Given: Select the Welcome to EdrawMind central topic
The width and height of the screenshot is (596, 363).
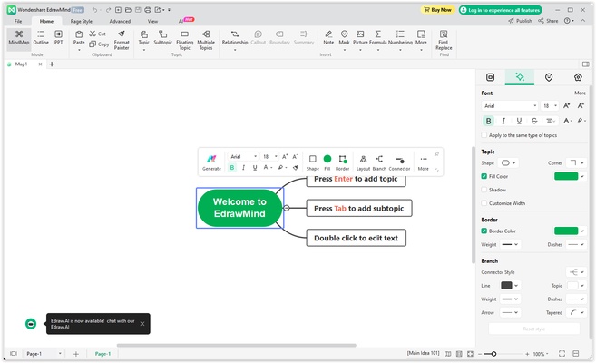Looking at the screenshot, I should pyautogui.click(x=239, y=208).
